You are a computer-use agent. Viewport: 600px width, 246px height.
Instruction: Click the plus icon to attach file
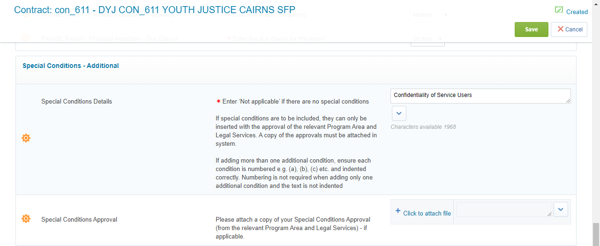click(x=398, y=211)
